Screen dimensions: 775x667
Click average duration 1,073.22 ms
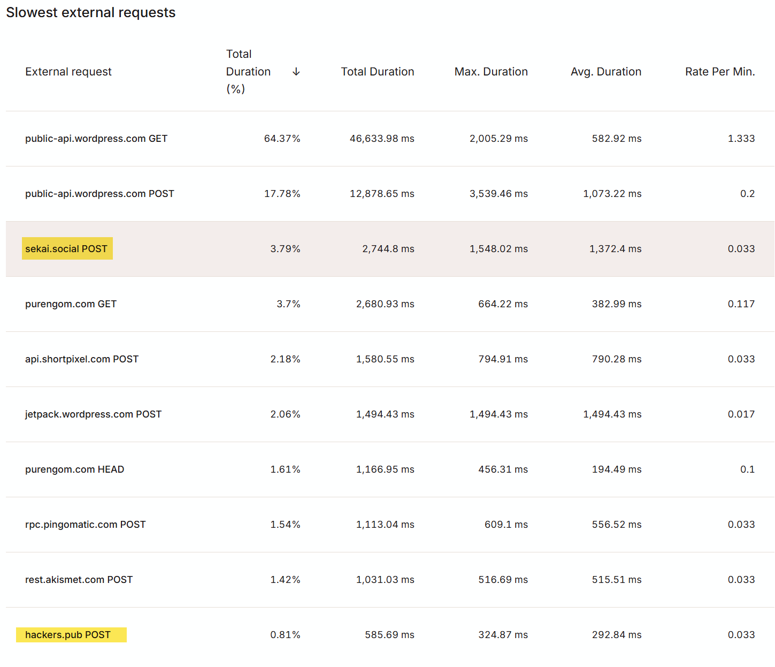click(x=612, y=194)
